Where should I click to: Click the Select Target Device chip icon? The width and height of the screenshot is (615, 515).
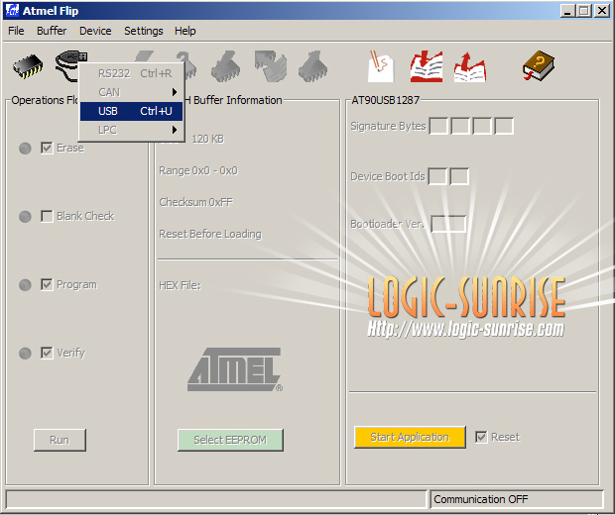[x=28, y=66]
